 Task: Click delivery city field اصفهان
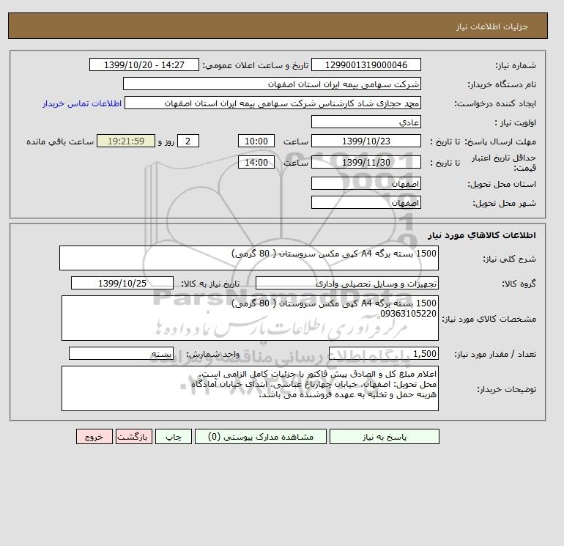pyautogui.click(x=366, y=202)
